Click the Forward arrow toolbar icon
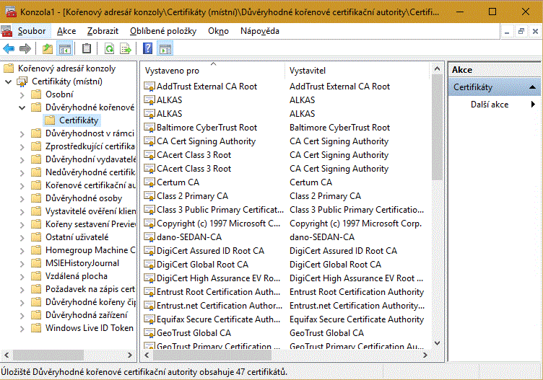The height and width of the screenshot is (380, 543). (x=25, y=48)
